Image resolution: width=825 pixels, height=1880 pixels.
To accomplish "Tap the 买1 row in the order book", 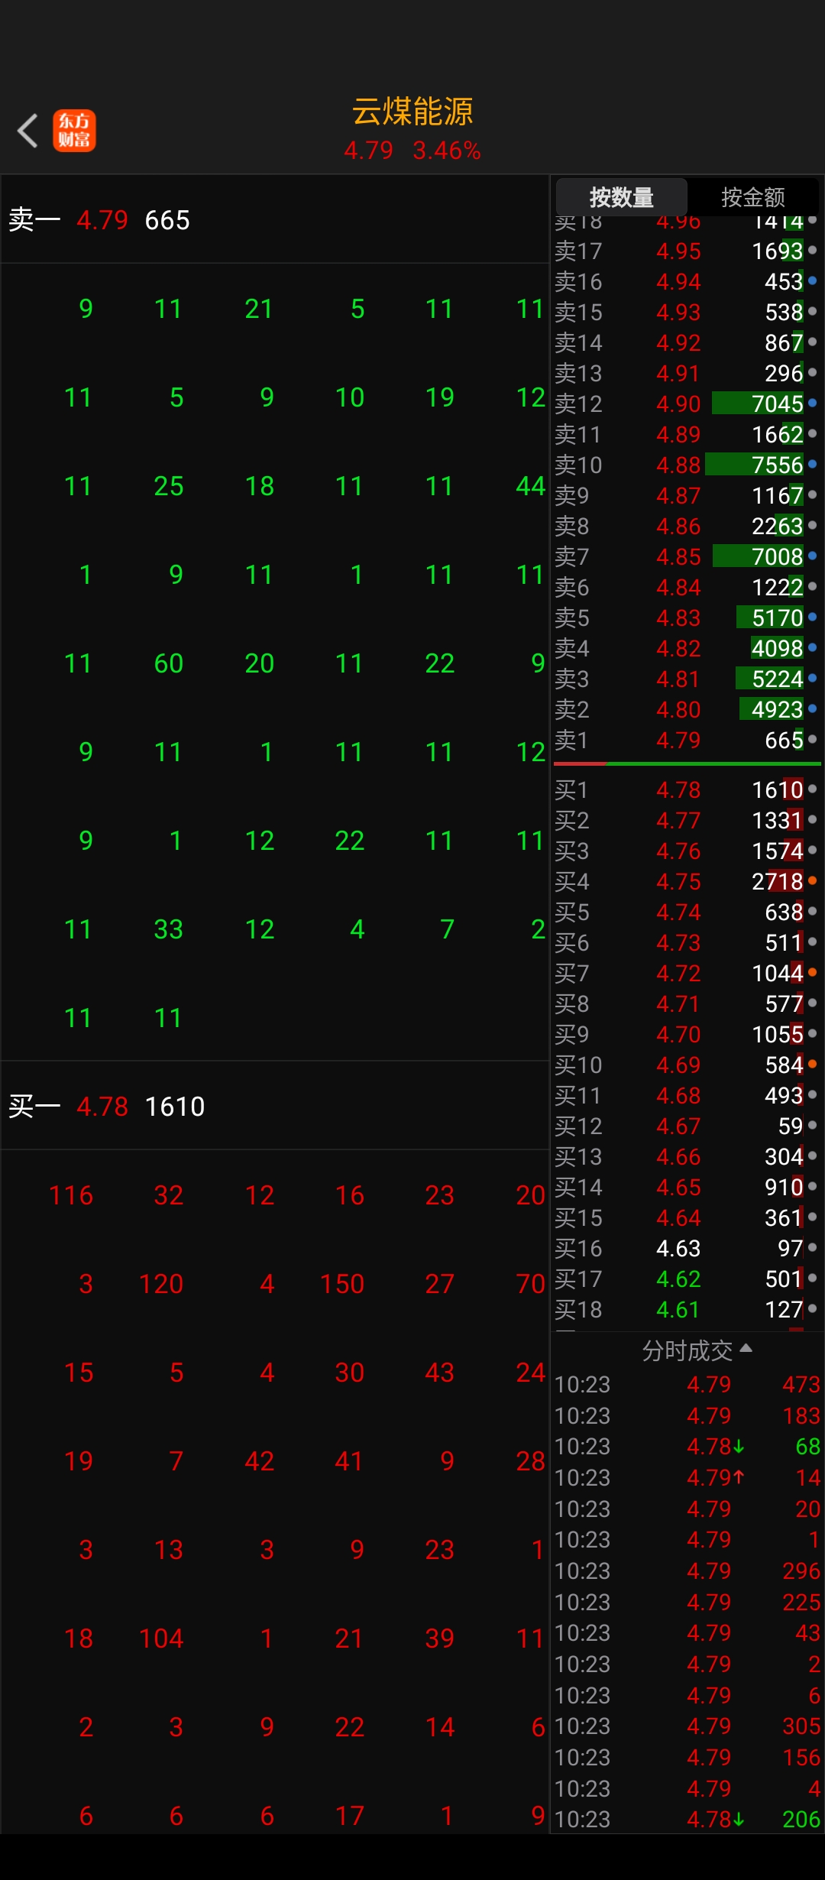I will (686, 789).
